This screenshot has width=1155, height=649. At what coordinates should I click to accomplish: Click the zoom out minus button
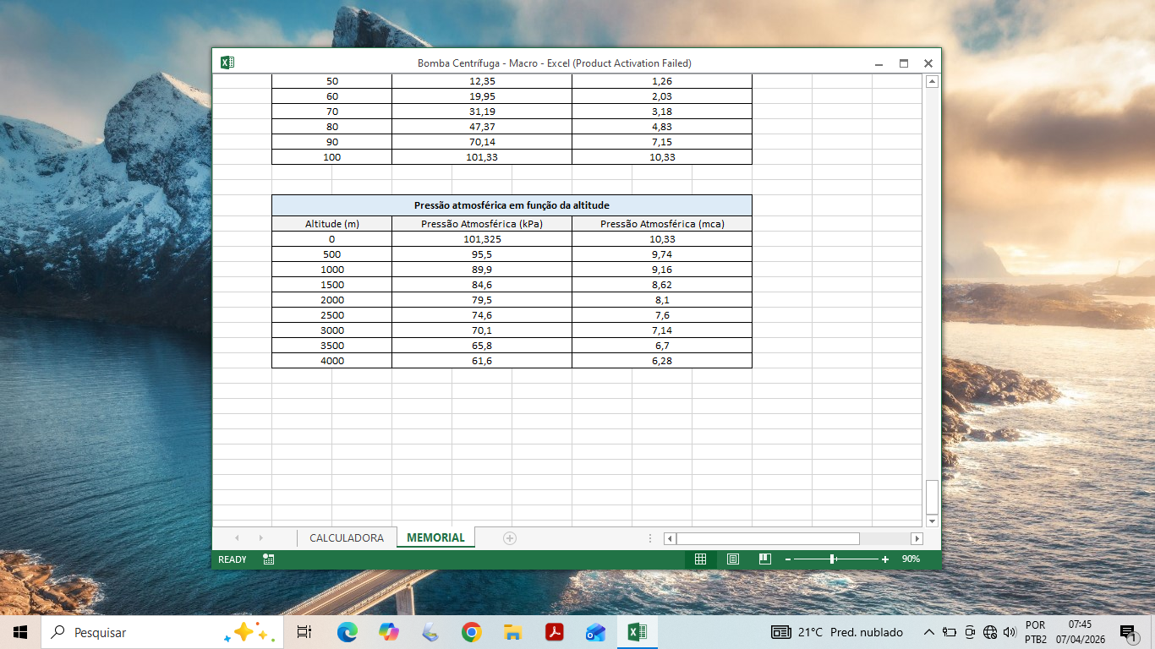pyautogui.click(x=787, y=559)
